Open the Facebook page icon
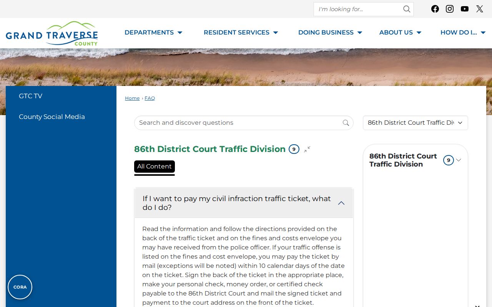The height and width of the screenshot is (307, 492). 435,9
